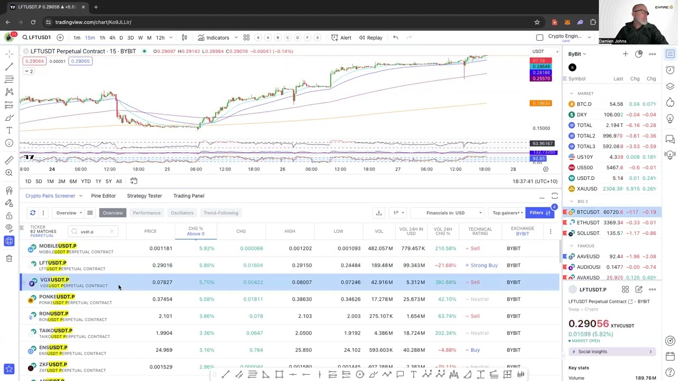
Task: Open chart time axis settings gear
Action: tap(546, 169)
